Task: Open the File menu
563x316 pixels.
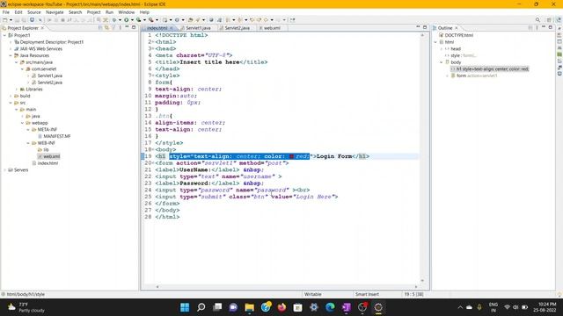Action: tap(6, 12)
